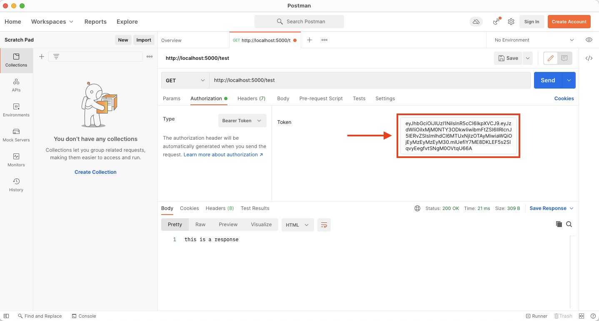Image resolution: width=599 pixels, height=321 pixels.
Task: Expand the GET method dropdown
Action: pyautogui.click(x=185, y=80)
